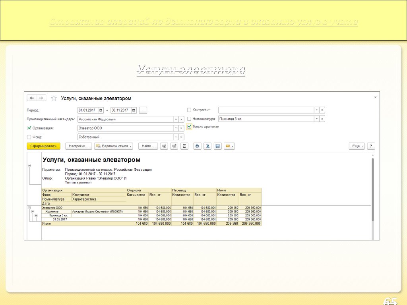Toggle the Только хранение checkbox
The height and width of the screenshot is (305, 407).
coord(189,126)
